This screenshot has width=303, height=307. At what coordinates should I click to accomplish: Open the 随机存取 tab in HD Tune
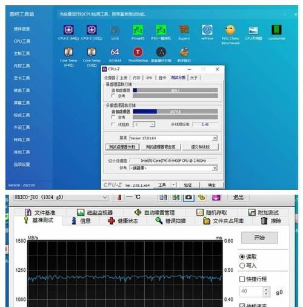pyautogui.click(x=211, y=212)
